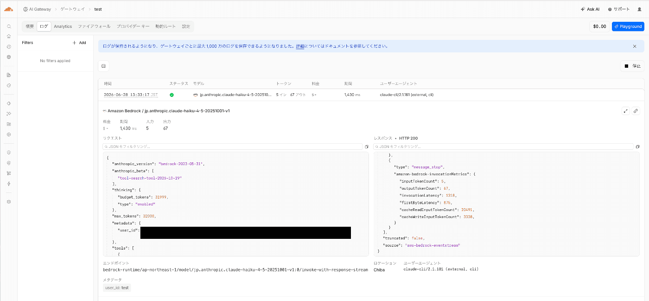Click the shield alert icon in sidebar
The height and width of the screenshot is (301, 649).
tap(9, 153)
